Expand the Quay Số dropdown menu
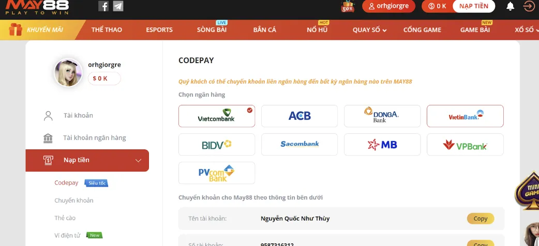 pos(369,30)
